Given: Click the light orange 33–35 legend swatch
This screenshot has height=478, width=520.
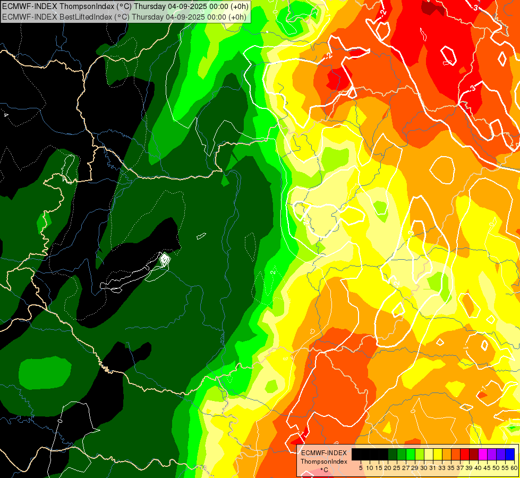Looking at the screenshot, I should click(x=447, y=455).
